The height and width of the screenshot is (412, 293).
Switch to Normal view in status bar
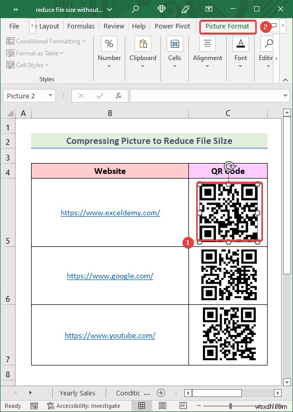click(x=141, y=405)
